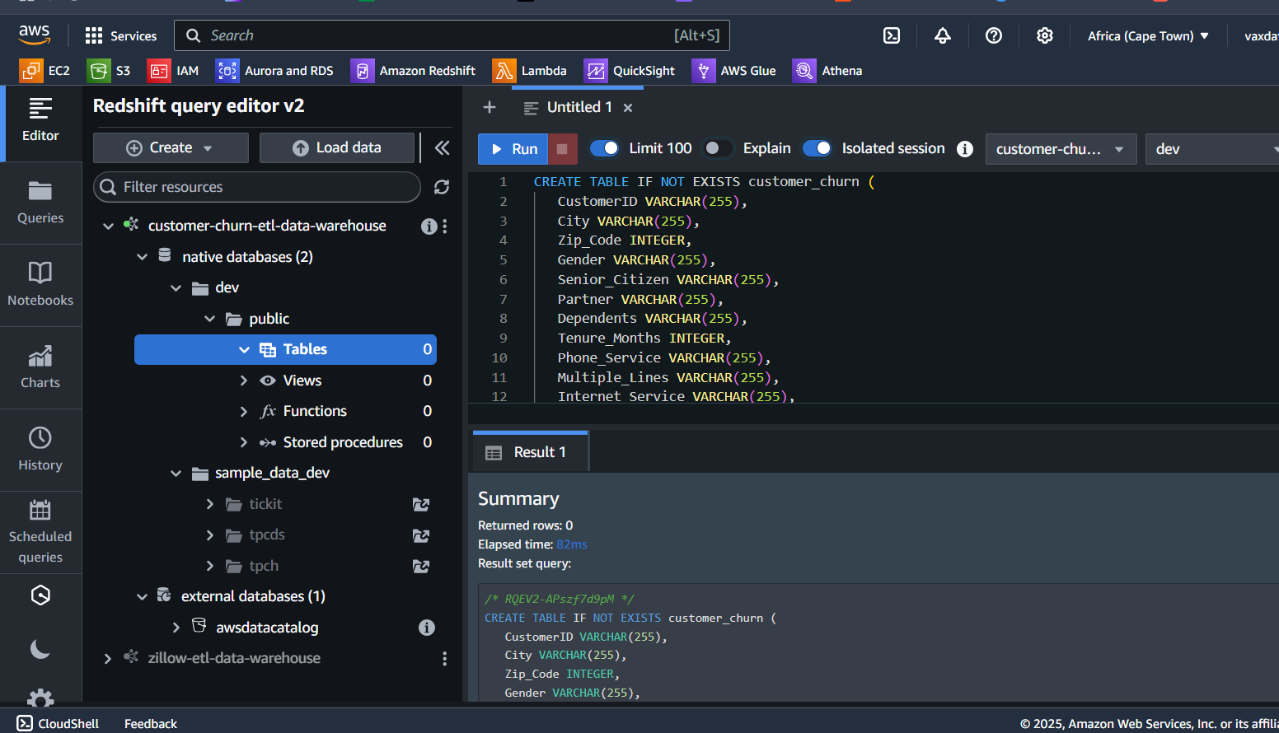Open AWS Glue shortcut
Screen dimensions: 1279x733
pyautogui.click(x=734, y=71)
